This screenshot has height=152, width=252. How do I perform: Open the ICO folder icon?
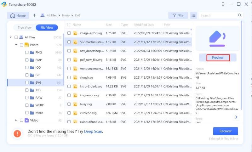[32, 67]
